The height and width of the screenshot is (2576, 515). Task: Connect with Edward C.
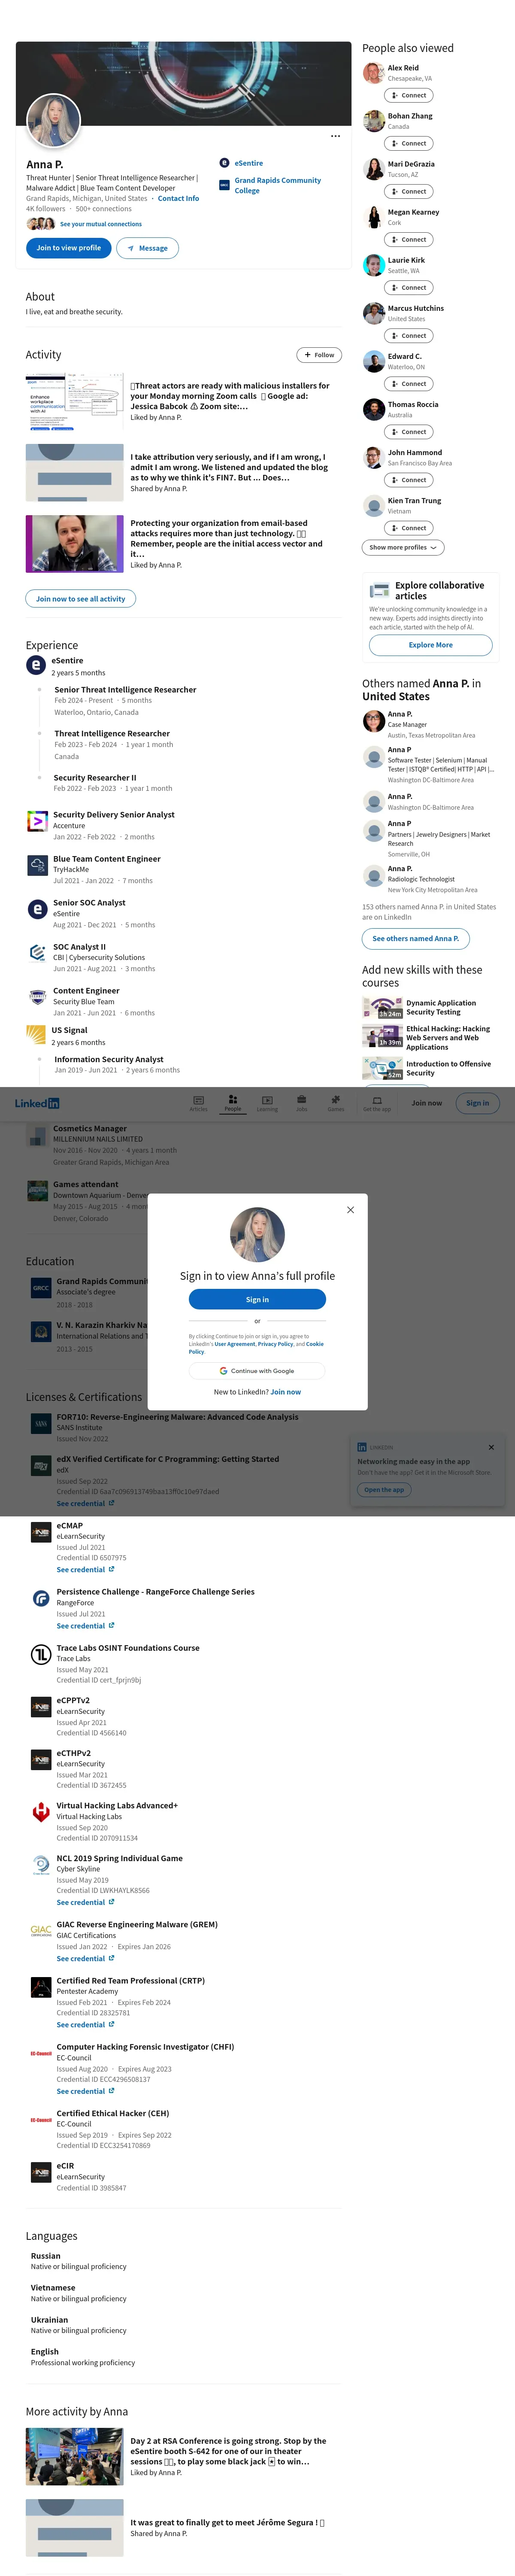pyautogui.click(x=408, y=384)
